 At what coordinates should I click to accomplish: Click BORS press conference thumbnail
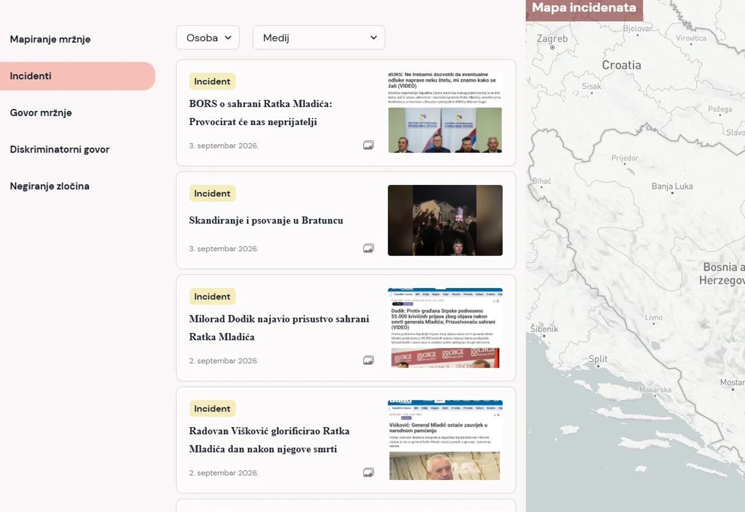(x=445, y=113)
